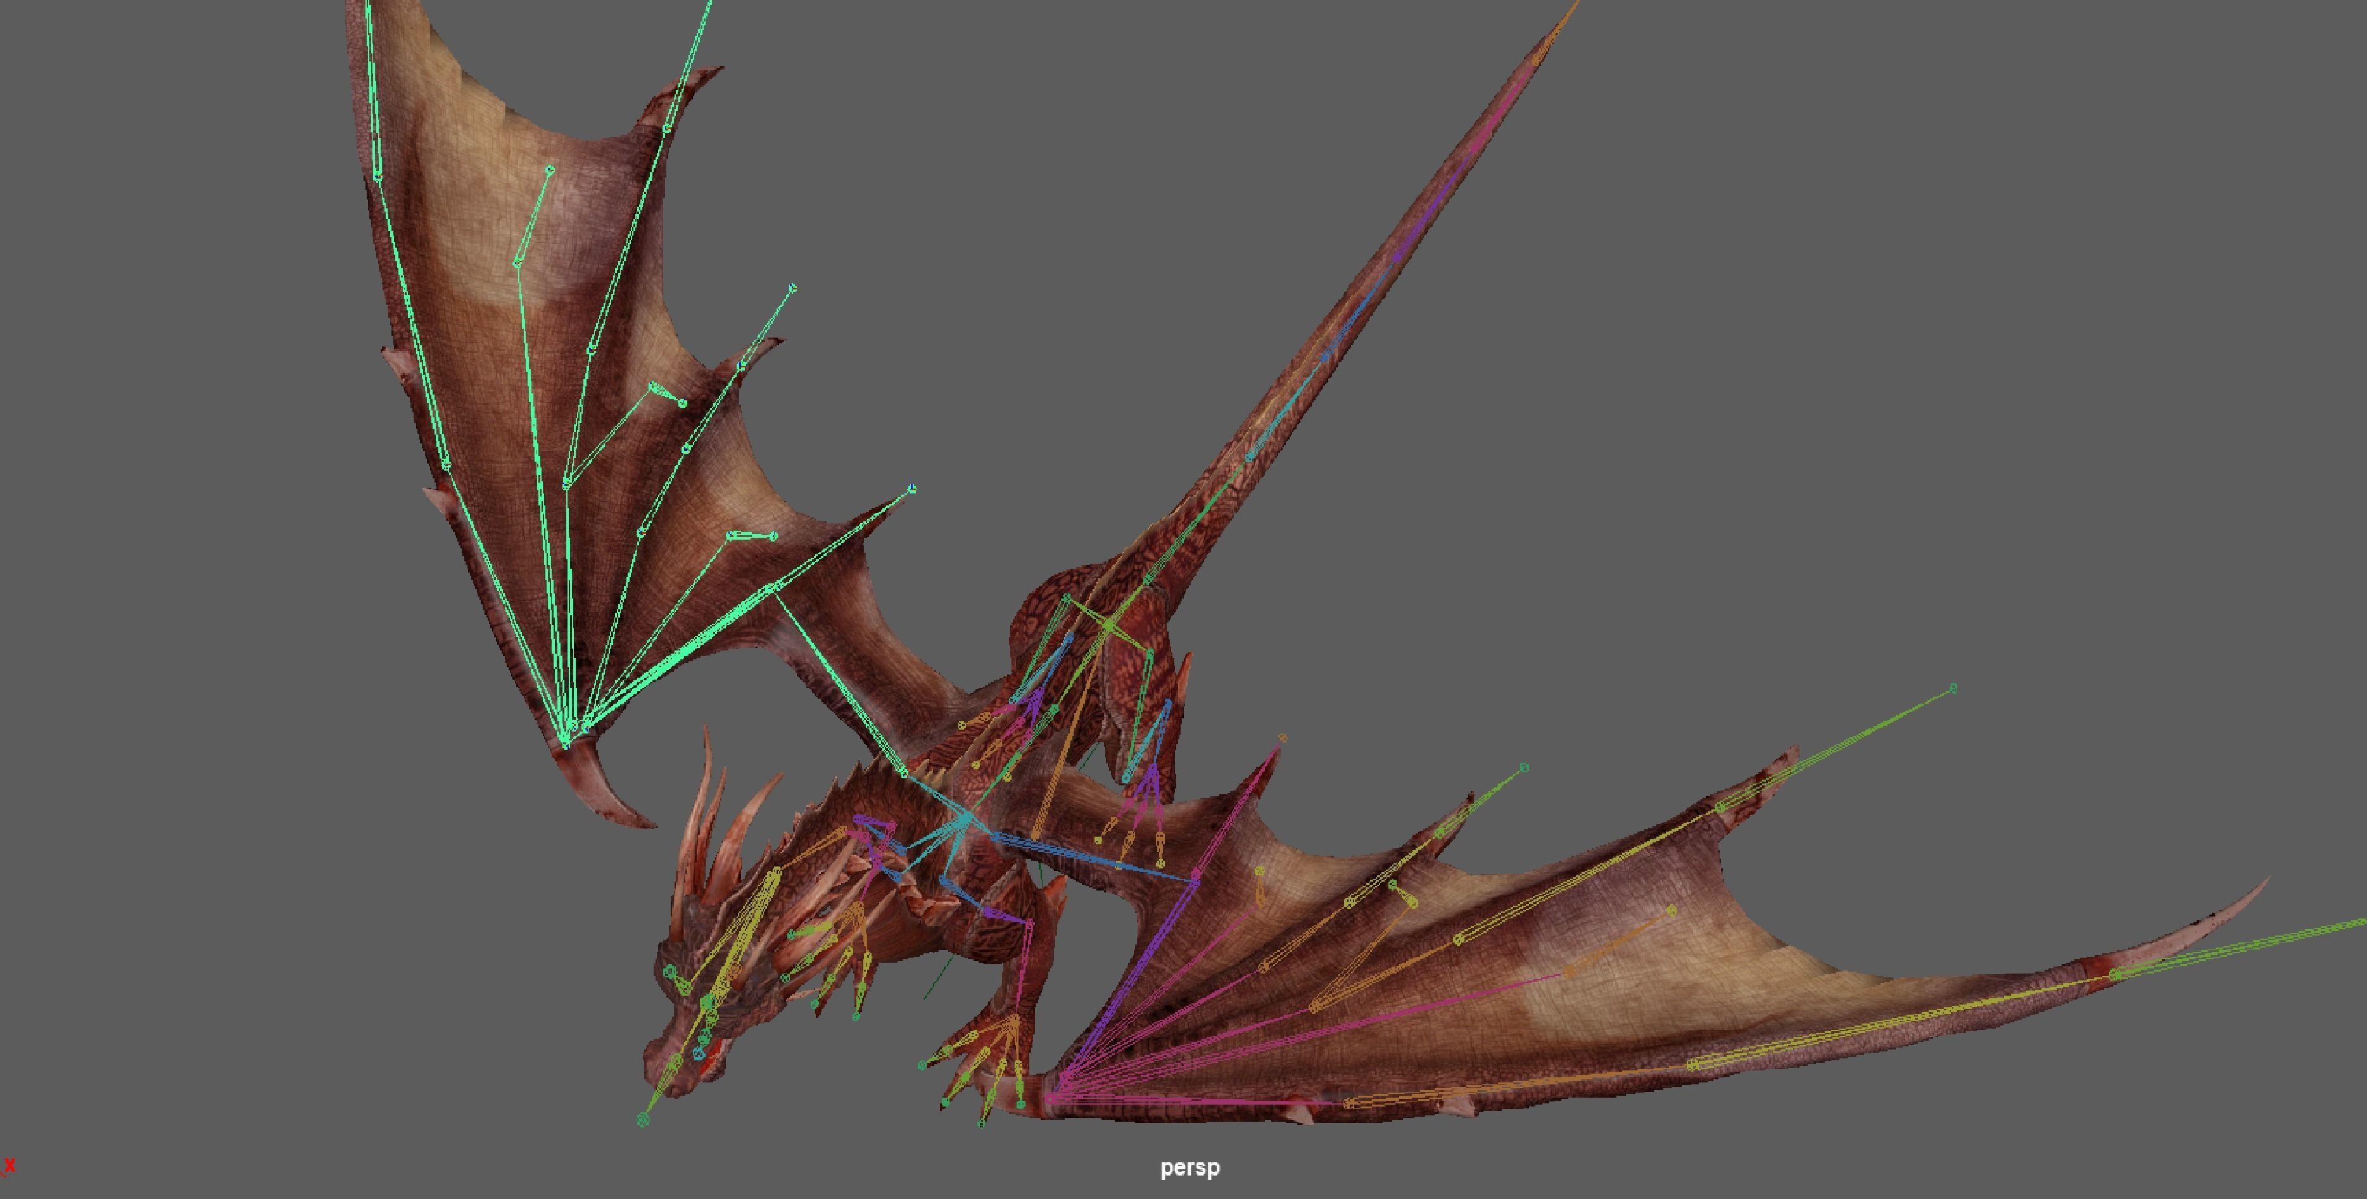Select the curved claw on the raised wing
This screenshot has height=1199, width=2367.
(x=606, y=785)
